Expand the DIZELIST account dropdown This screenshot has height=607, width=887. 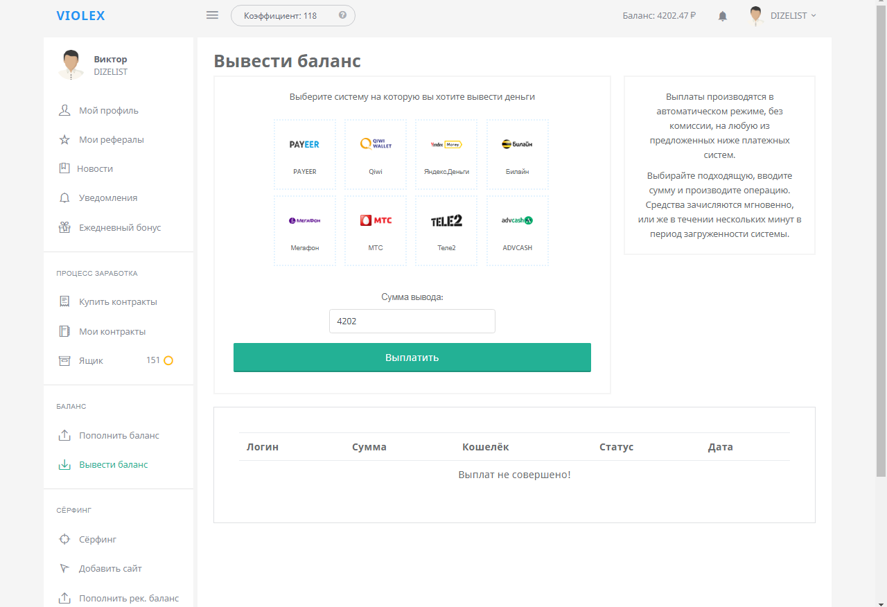pos(793,15)
